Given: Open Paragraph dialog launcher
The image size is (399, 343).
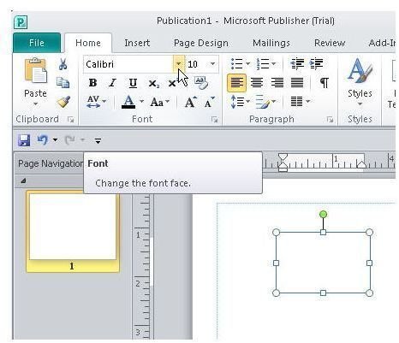Looking at the screenshot, I should tap(330, 120).
